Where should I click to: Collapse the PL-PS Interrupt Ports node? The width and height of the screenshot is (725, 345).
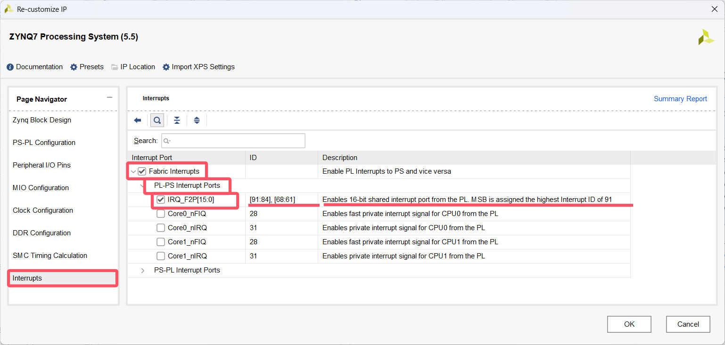pyautogui.click(x=143, y=185)
